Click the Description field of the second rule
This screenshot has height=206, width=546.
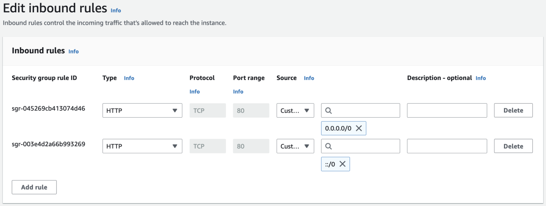point(447,146)
